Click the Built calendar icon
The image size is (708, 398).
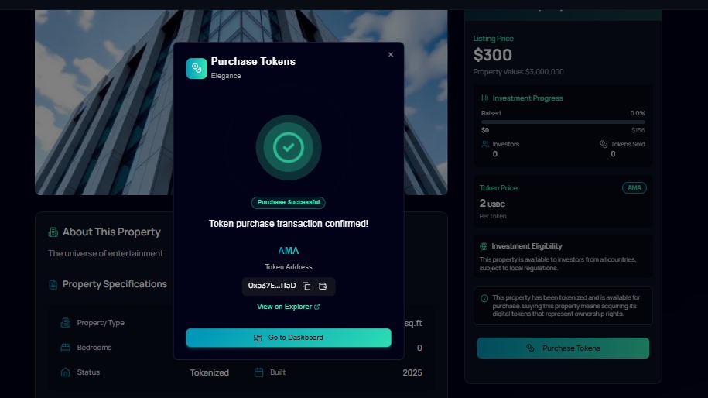pyautogui.click(x=258, y=372)
